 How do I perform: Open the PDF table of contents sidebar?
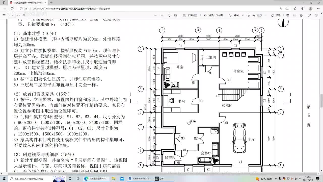[4, 15]
